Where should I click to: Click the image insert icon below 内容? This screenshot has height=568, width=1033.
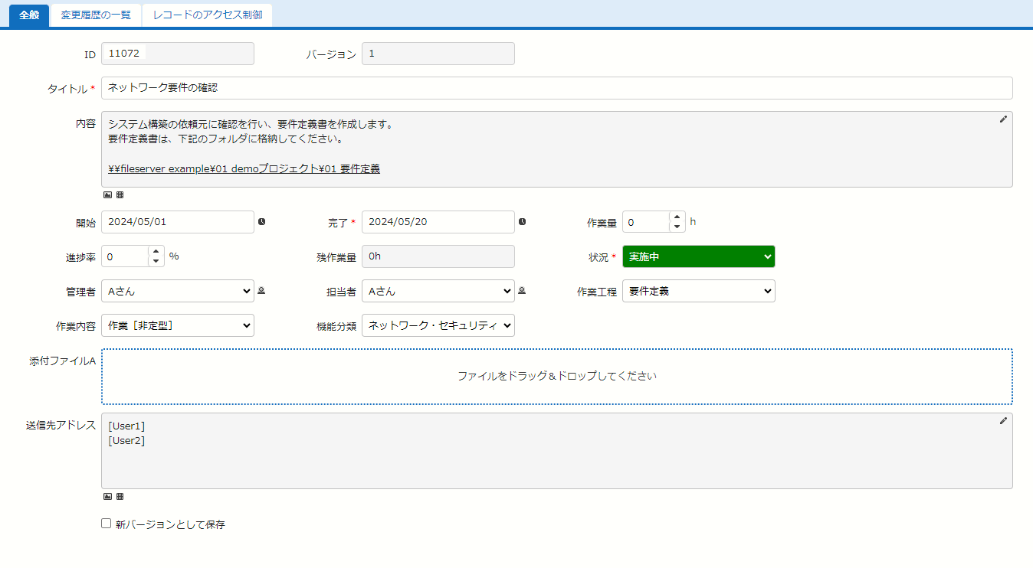(x=107, y=195)
